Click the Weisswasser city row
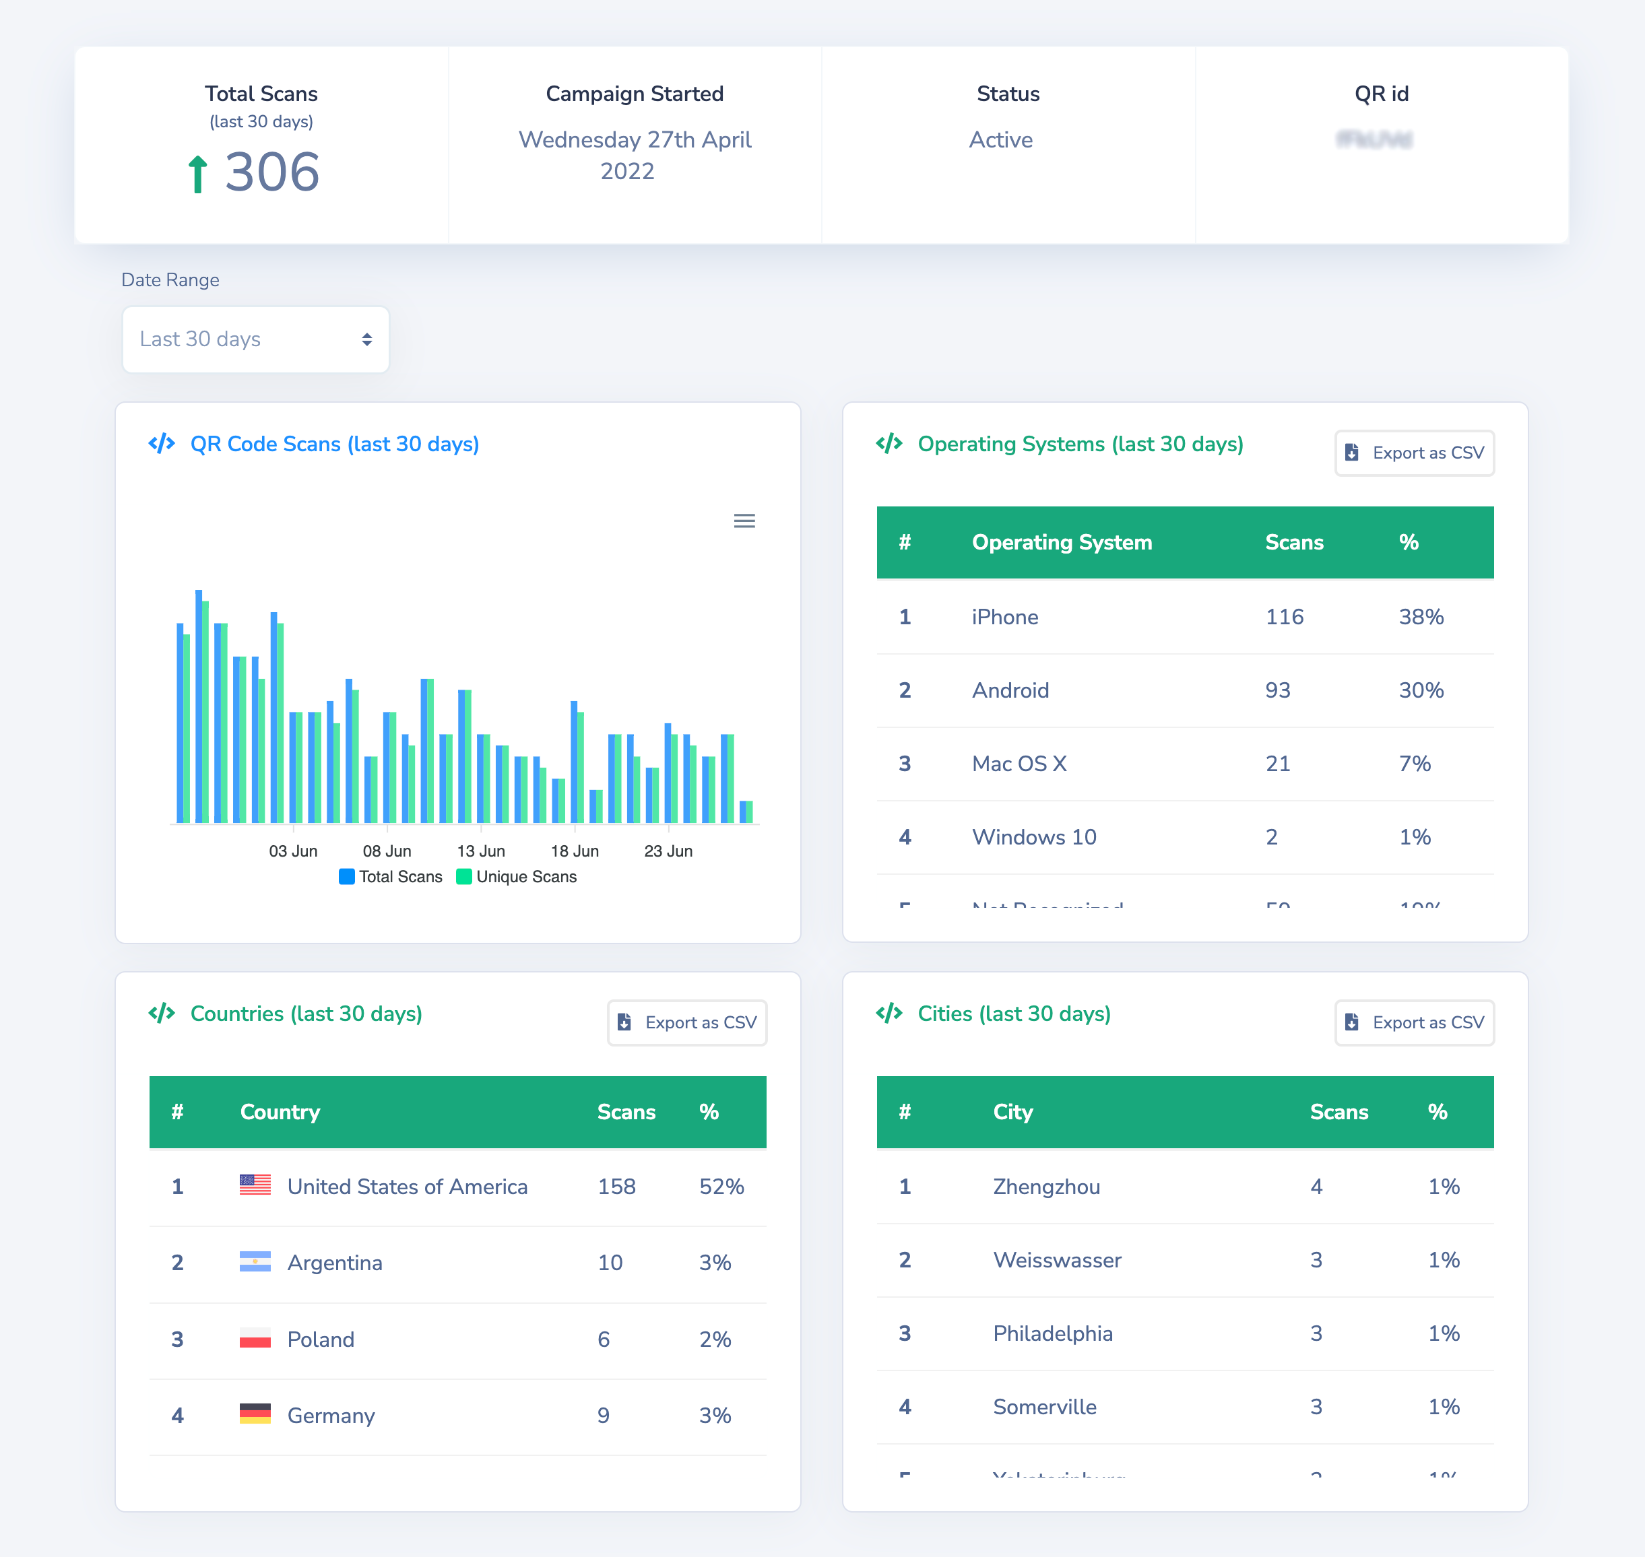Image resolution: width=1645 pixels, height=1557 pixels. 1185,1260
